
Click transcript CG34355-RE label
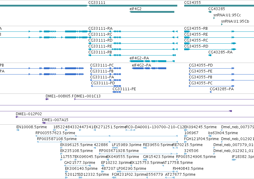[x=196, y=34]
